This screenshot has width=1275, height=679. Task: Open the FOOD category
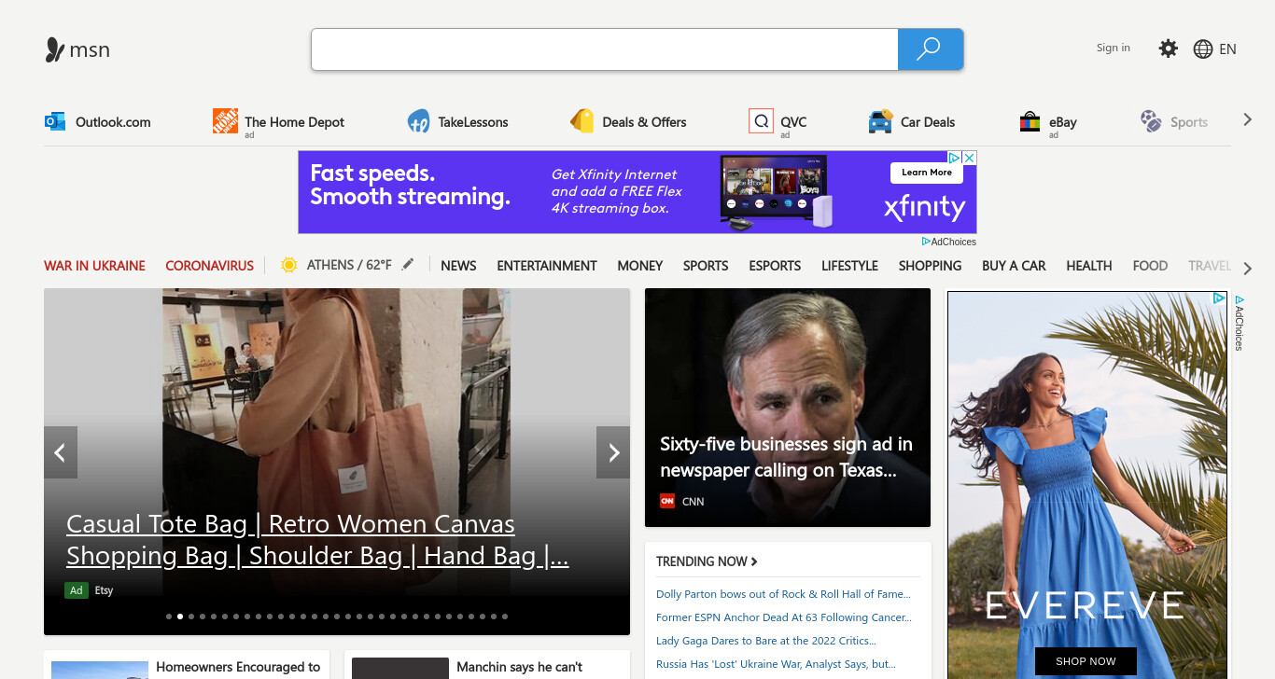point(1150,266)
